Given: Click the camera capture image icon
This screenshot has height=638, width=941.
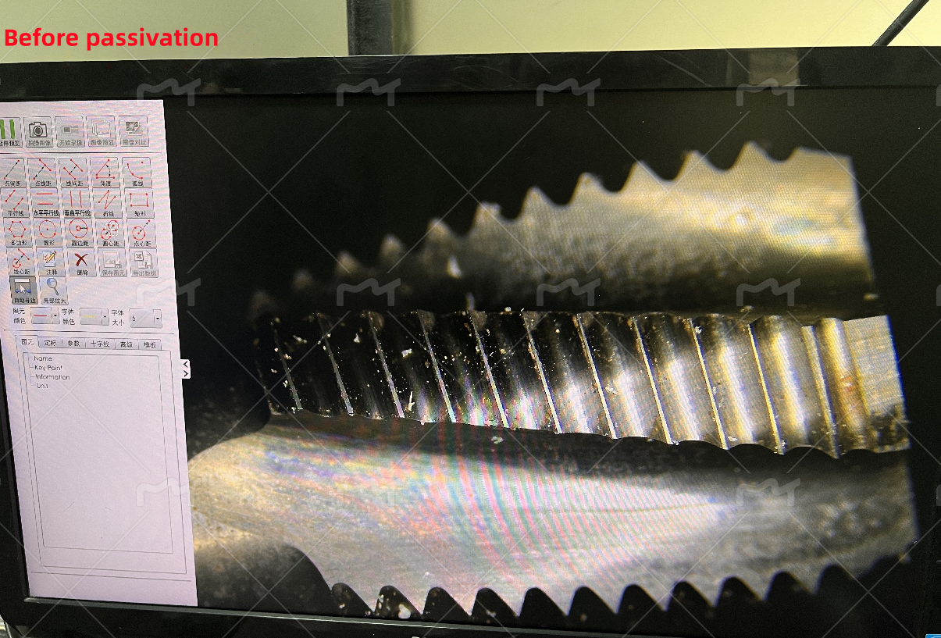Looking at the screenshot, I should 38,132.
